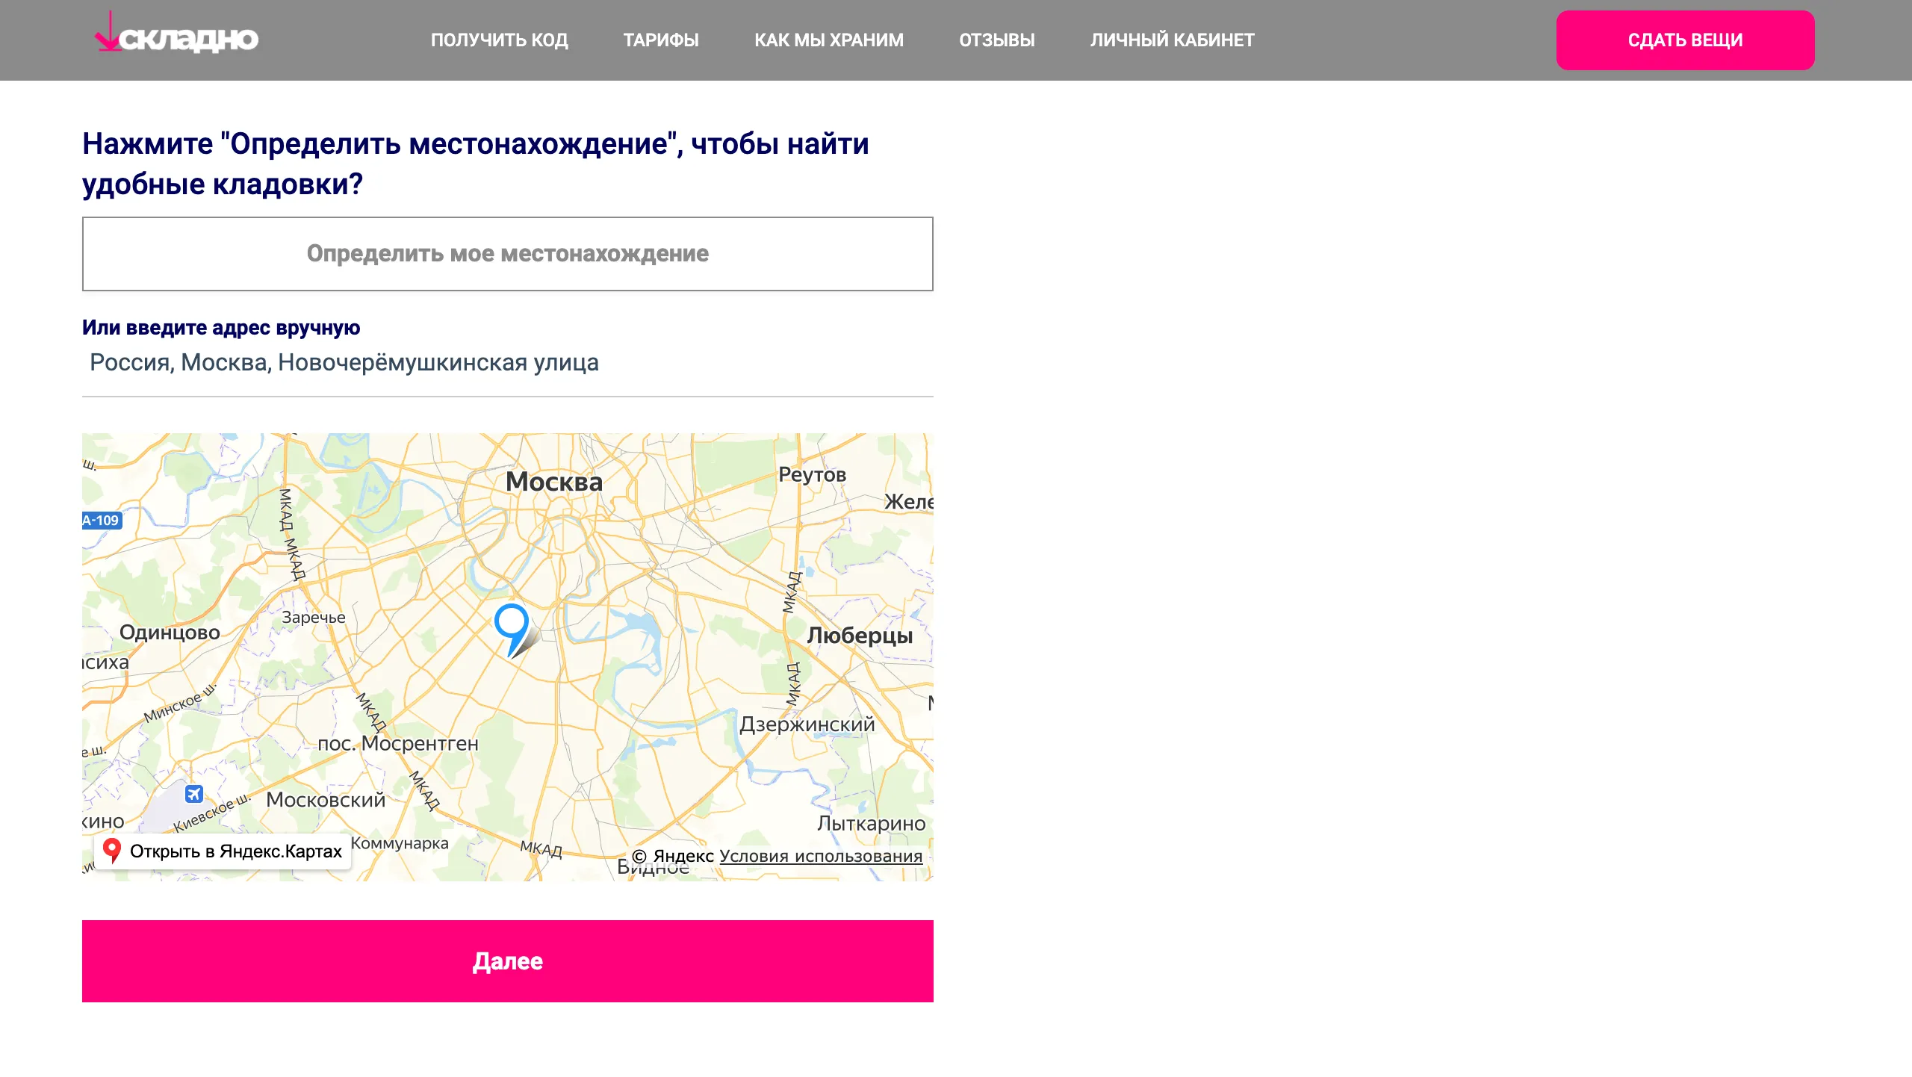Viewport: 1912px width, 1077px height.
Task: Open the Получить код menu item
Action: click(499, 40)
